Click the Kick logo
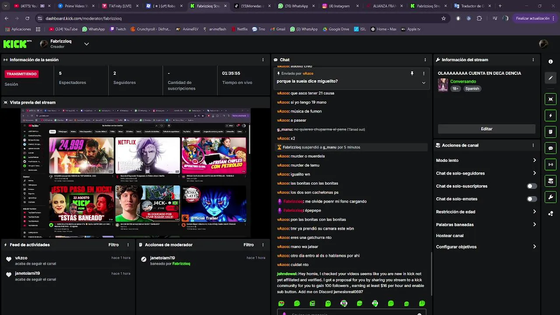 (x=17, y=44)
